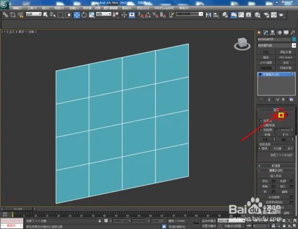Switch to the Utilities command panel tab

(x=293, y=33)
